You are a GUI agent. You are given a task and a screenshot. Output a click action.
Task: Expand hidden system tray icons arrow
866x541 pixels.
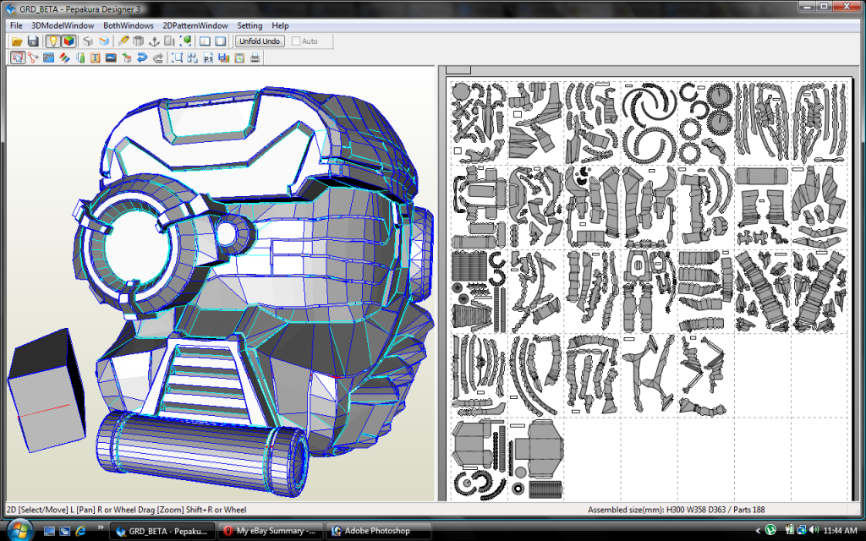pos(758,531)
